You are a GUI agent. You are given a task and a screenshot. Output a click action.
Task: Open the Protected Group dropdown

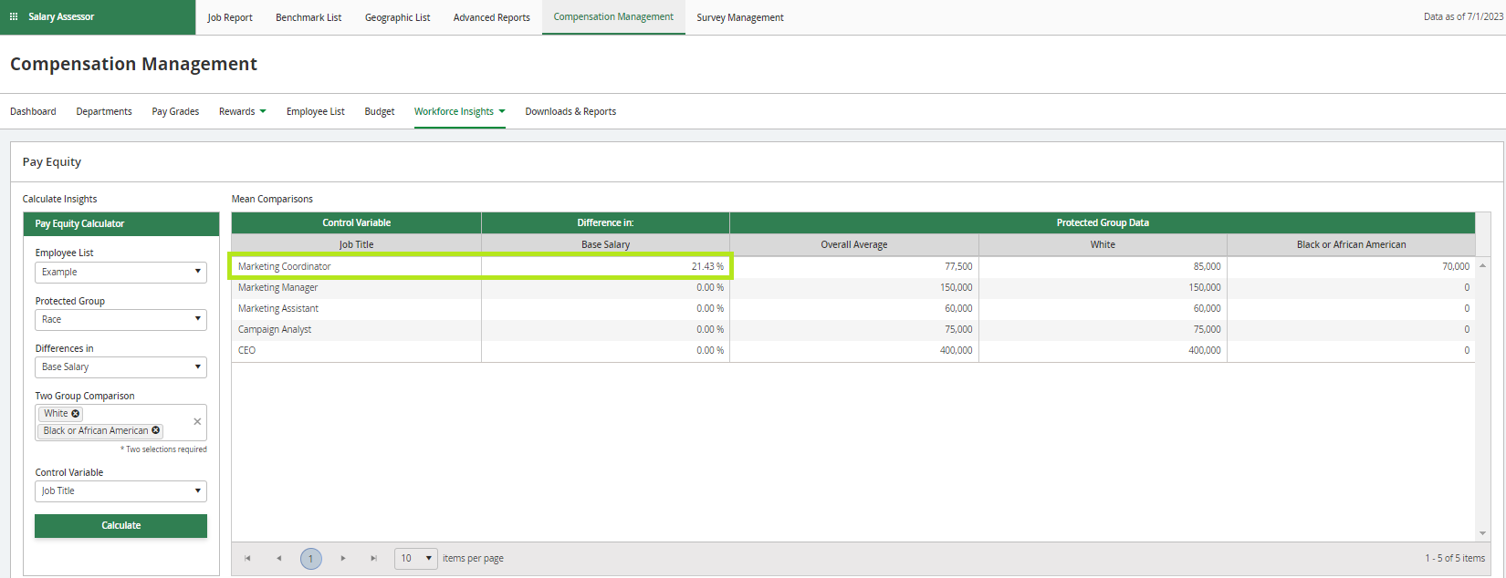click(120, 319)
